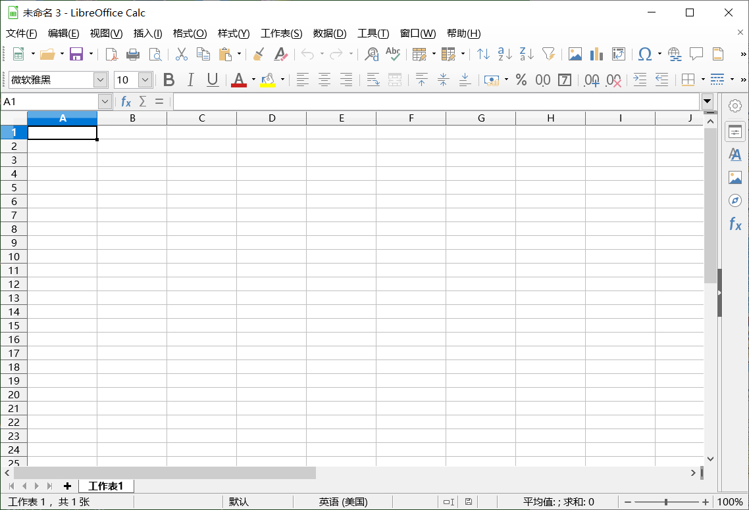The height and width of the screenshot is (510, 749).
Task: Add a new sheet with the plus button
Action: [x=67, y=486]
